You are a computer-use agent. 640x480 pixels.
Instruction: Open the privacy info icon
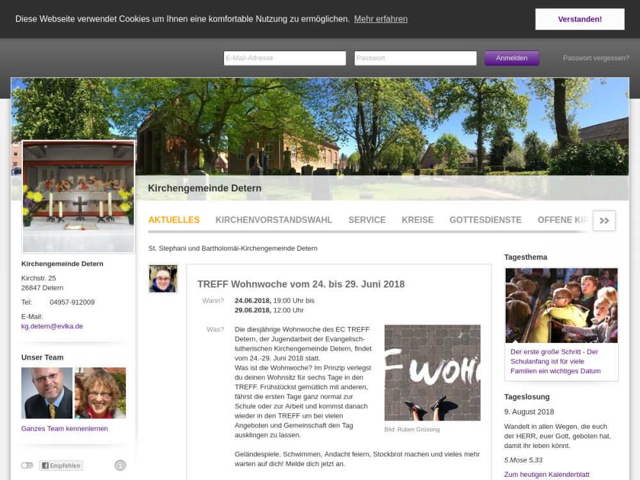coord(120,465)
